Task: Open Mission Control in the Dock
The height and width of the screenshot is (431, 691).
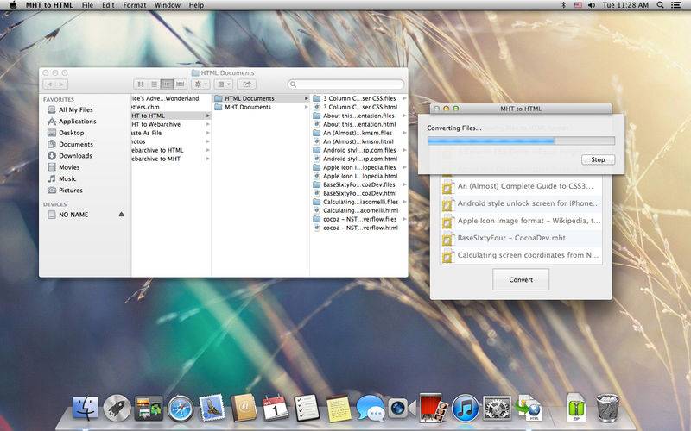Action: tap(149, 408)
